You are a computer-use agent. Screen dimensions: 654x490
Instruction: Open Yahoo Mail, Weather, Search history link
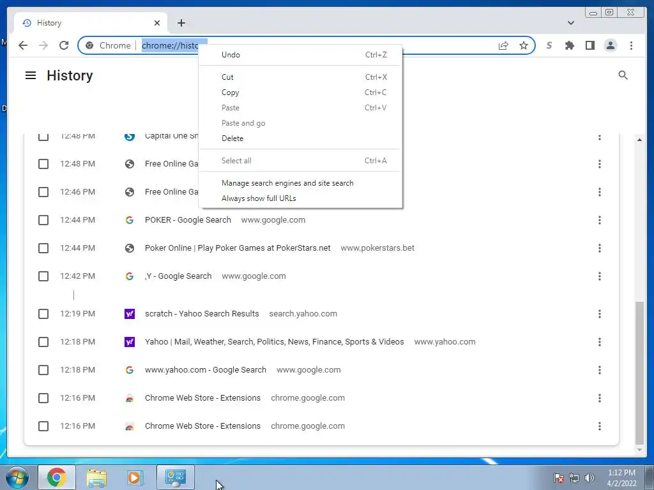coord(274,342)
